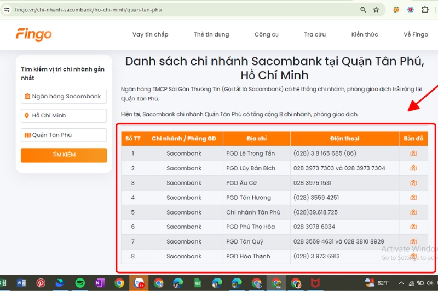Click the Địa chỉ column header
The height and width of the screenshot is (291, 438).
click(x=257, y=138)
